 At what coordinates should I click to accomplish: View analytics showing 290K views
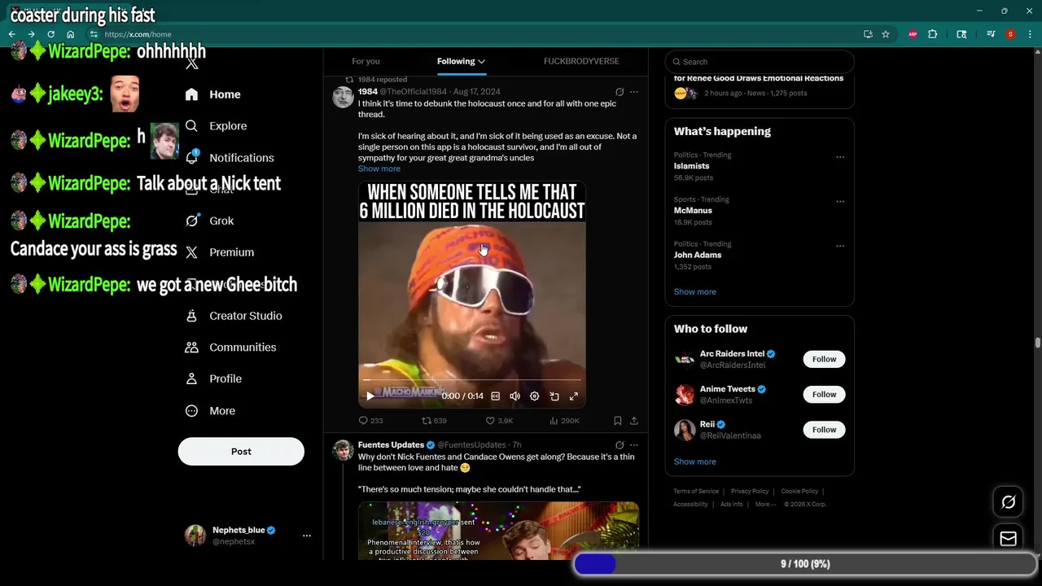tap(564, 421)
